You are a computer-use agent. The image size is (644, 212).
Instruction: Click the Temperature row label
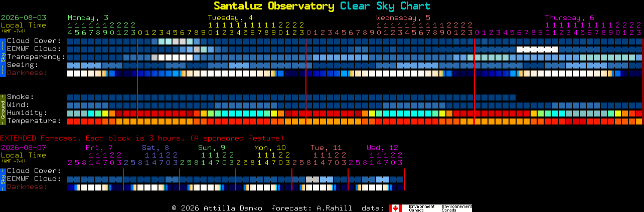(34, 121)
